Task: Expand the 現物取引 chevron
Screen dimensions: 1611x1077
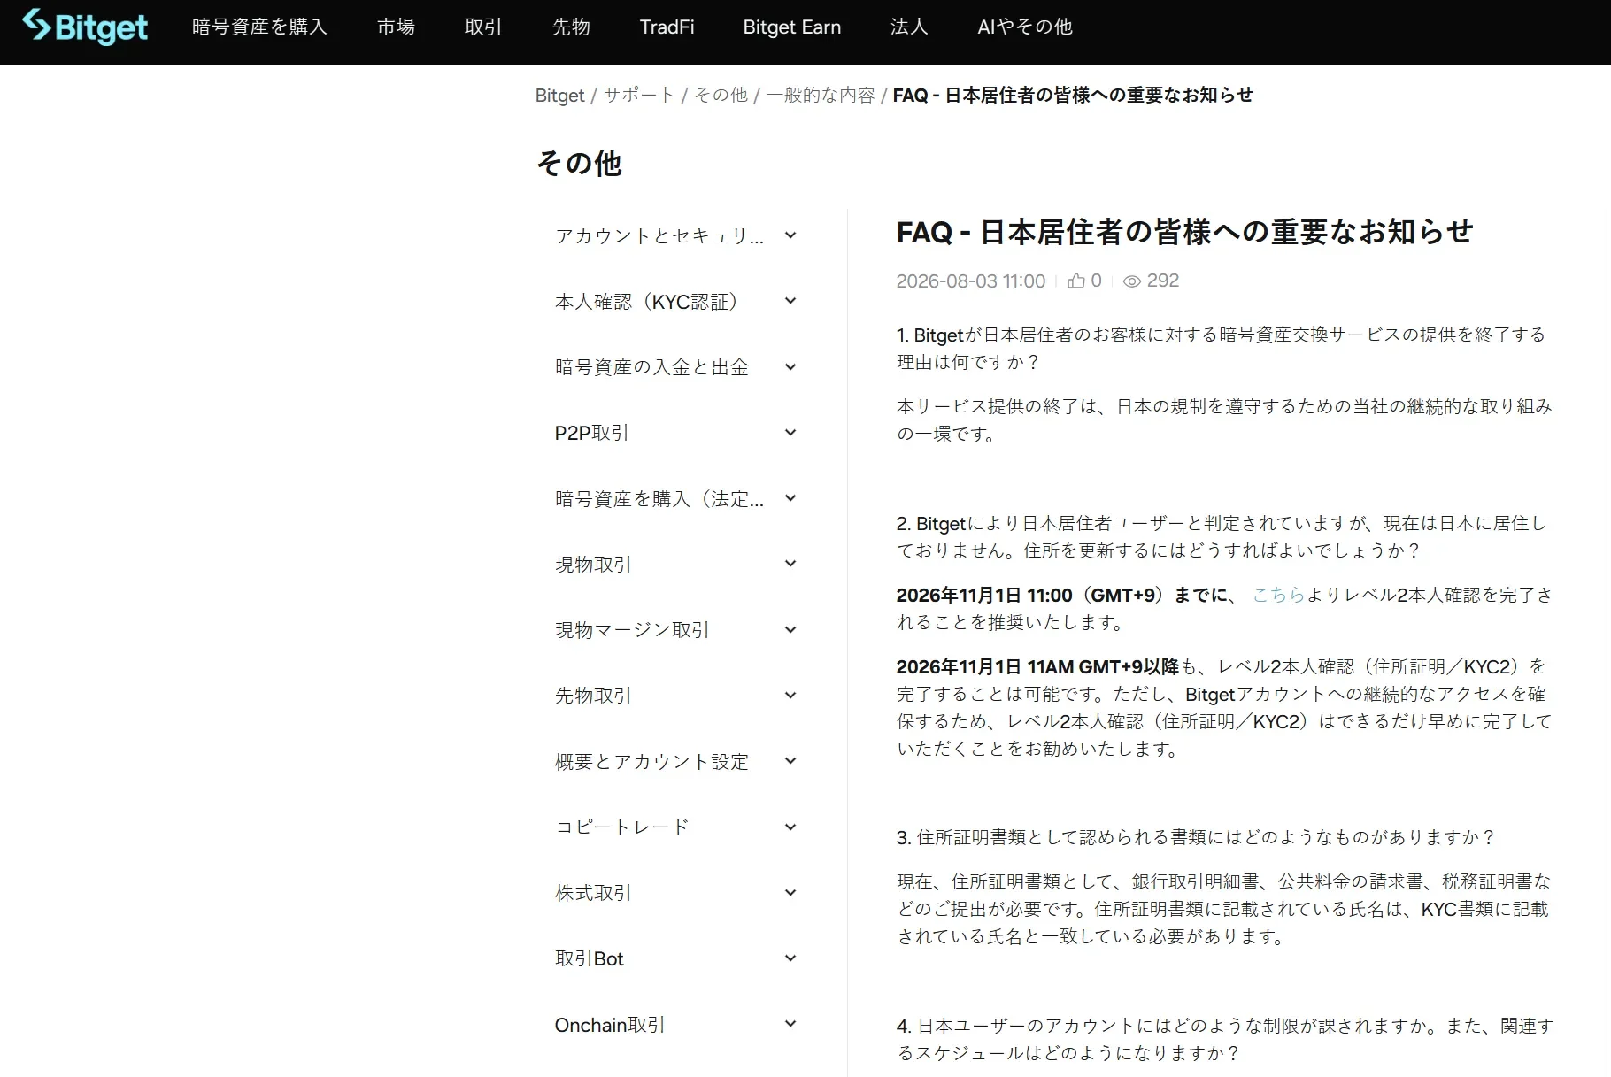Action: coord(790,564)
